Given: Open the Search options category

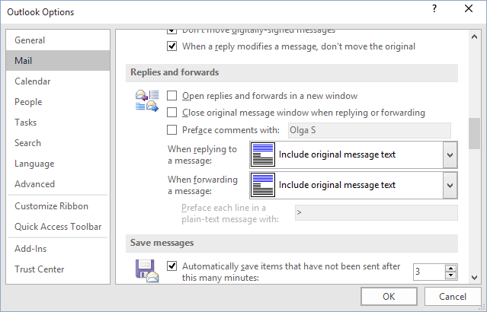Looking at the screenshot, I should (58, 143).
